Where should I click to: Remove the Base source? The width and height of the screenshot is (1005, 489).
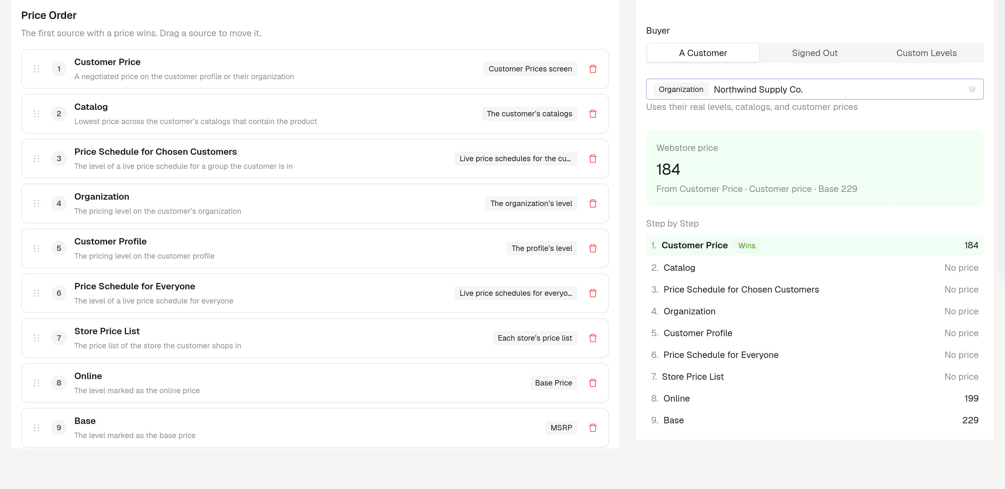coord(593,428)
